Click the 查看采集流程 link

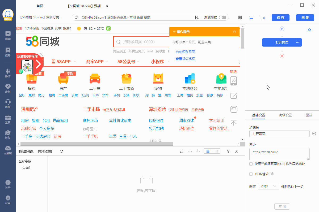(185, 59)
